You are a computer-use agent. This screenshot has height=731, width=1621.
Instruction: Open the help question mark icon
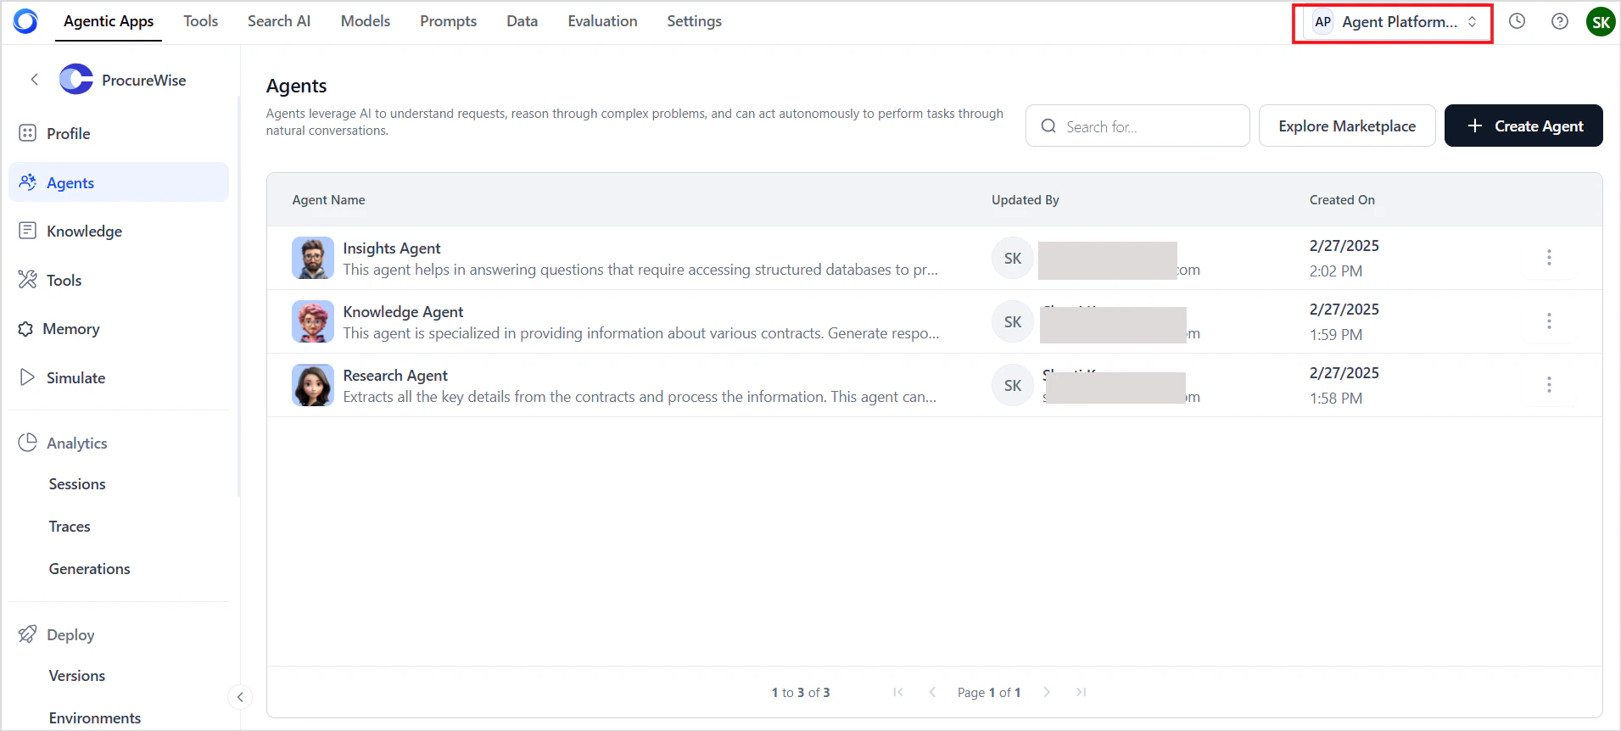pyautogui.click(x=1559, y=21)
